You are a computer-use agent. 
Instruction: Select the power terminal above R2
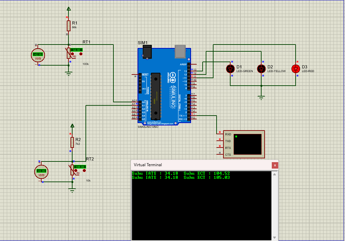coord(72,126)
